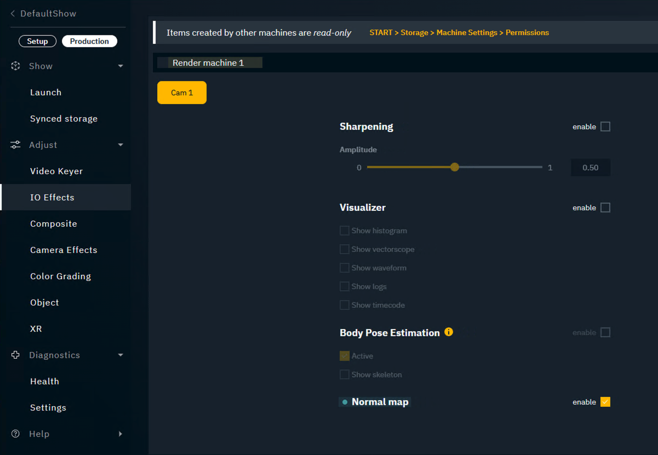Click the teal dot beside Normal map
Viewport: 658px width, 455px height.
(x=345, y=402)
